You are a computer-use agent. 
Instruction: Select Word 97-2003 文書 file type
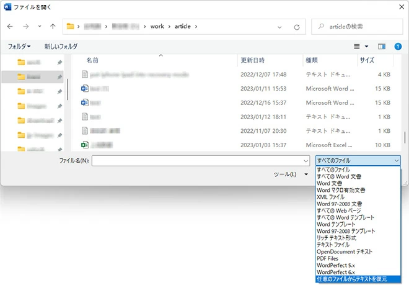coord(339,204)
